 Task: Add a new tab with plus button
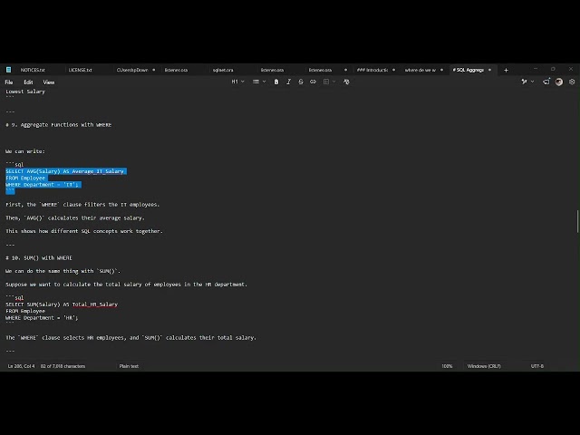[506, 70]
